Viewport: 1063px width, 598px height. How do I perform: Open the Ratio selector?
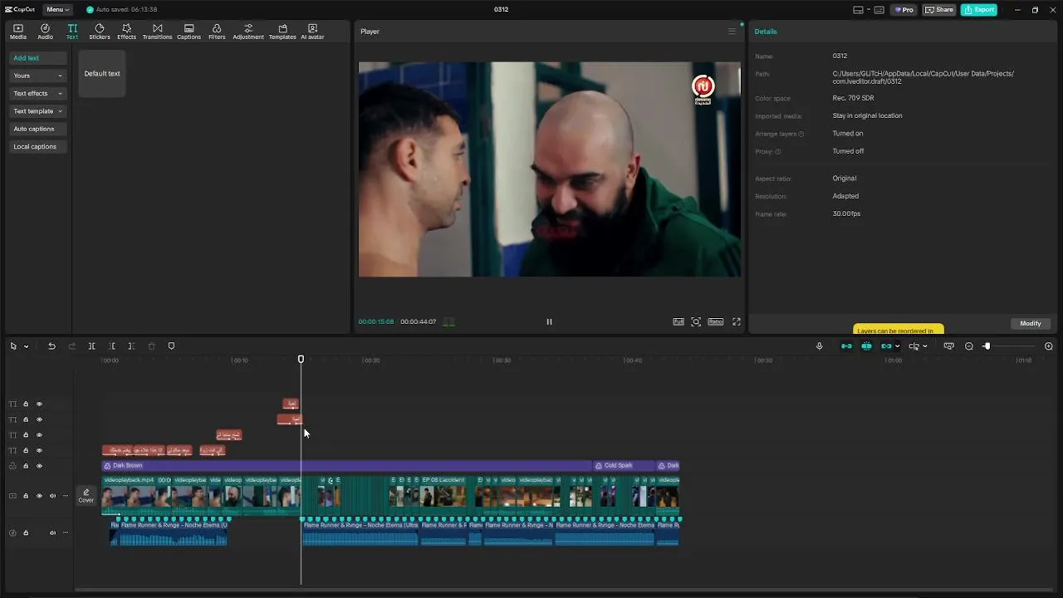coord(716,321)
